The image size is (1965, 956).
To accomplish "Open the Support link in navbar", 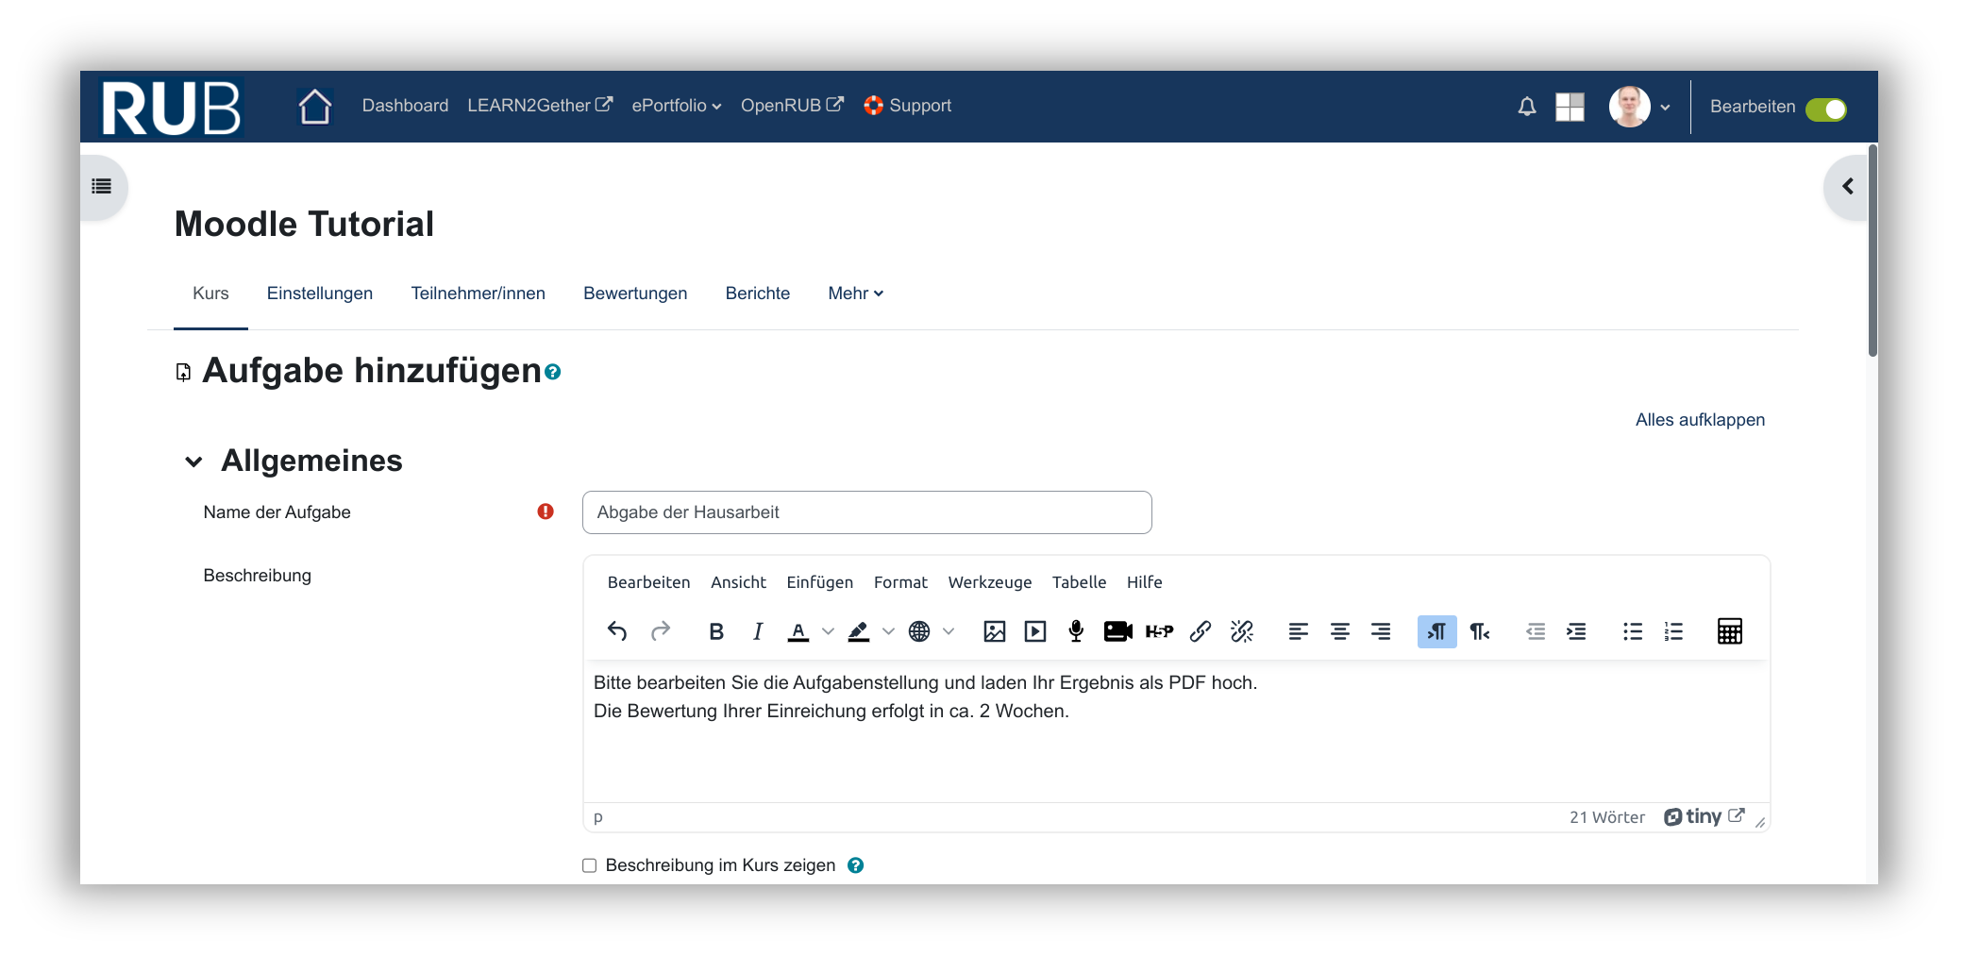I will tap(908, 106).
